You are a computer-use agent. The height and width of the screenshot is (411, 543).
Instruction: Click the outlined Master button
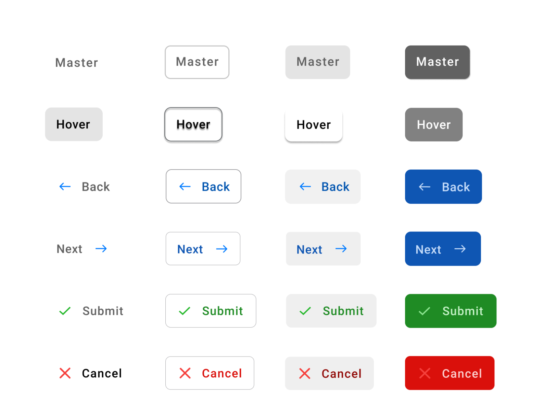click(x=197, y=62)
